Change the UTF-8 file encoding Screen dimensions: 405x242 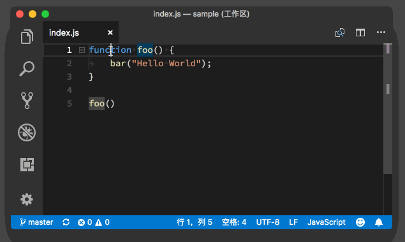tap(268, 222)
